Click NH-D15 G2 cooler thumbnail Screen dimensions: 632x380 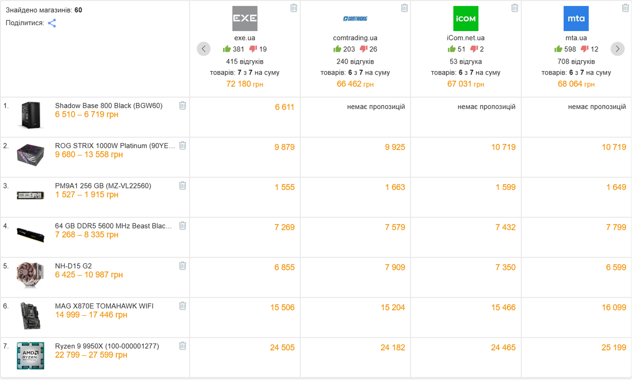tap(31, 275)
